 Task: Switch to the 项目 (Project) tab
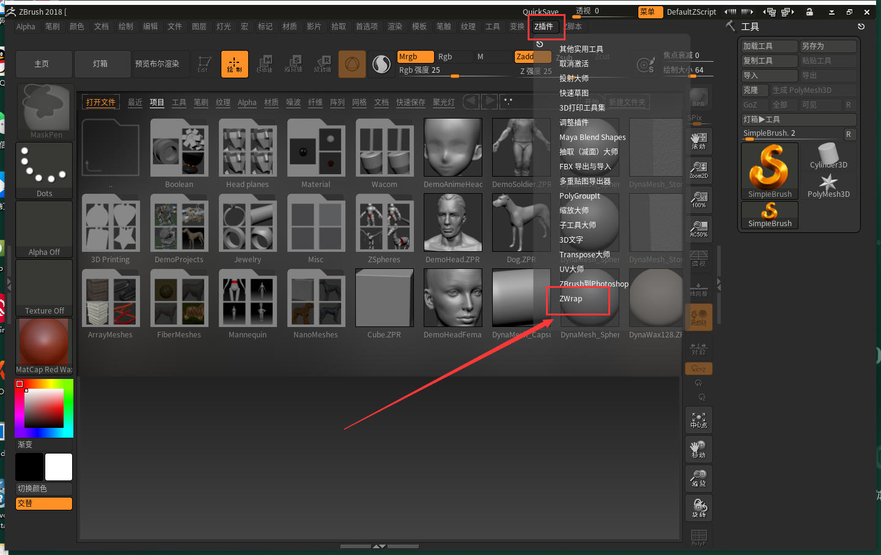pos(157,102)
